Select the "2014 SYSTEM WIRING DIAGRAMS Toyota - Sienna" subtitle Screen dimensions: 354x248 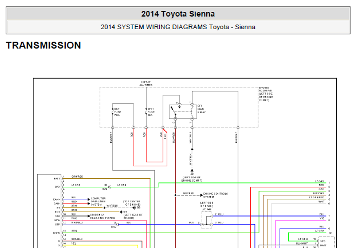coord(178,27)
